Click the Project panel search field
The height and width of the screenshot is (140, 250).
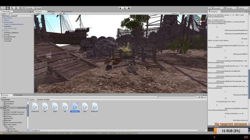(177, 97)
